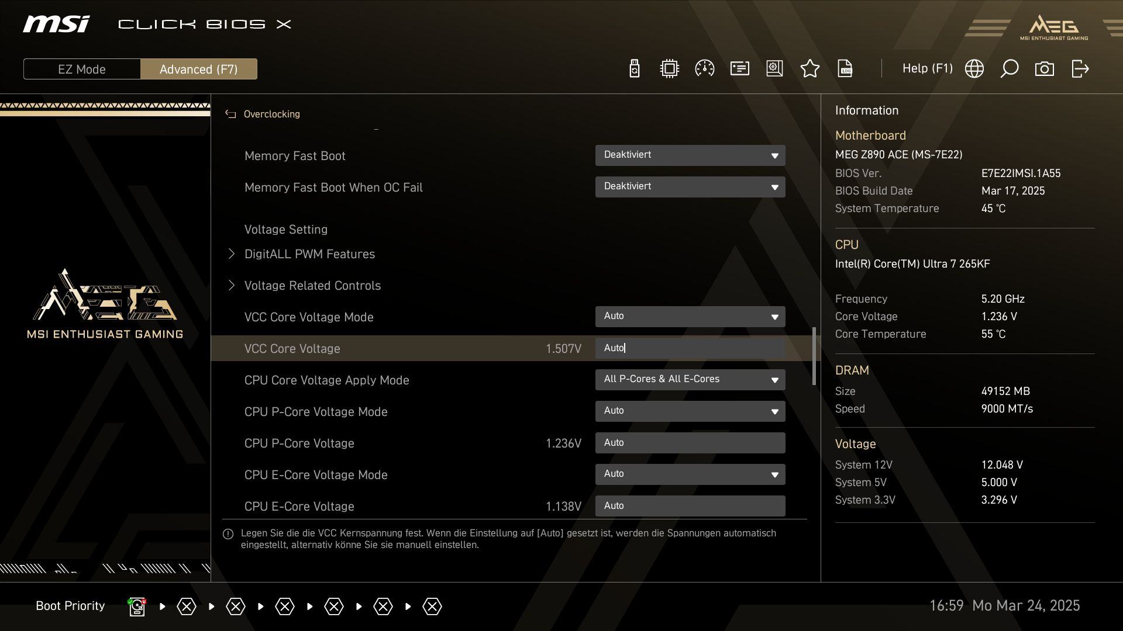Open CPU Core Voltage Apply Mode dropdown

(690, 380)
